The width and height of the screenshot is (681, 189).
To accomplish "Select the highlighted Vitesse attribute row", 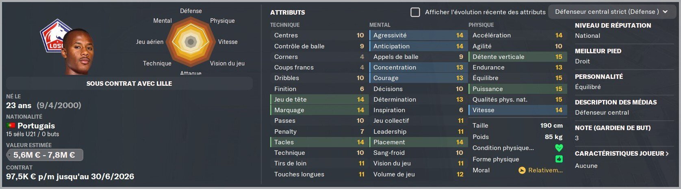I will pos(517,110).
